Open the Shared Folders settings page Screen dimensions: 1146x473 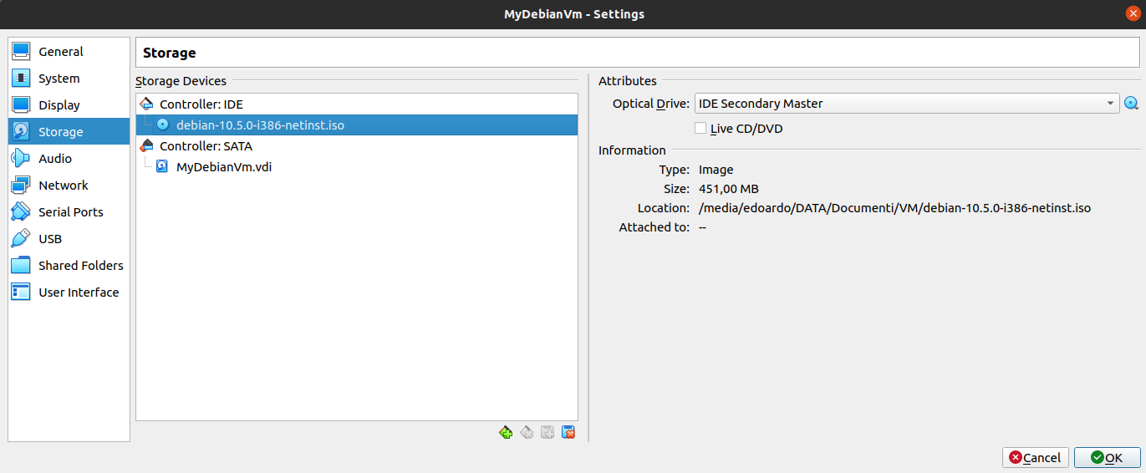[x=69, y=266]
